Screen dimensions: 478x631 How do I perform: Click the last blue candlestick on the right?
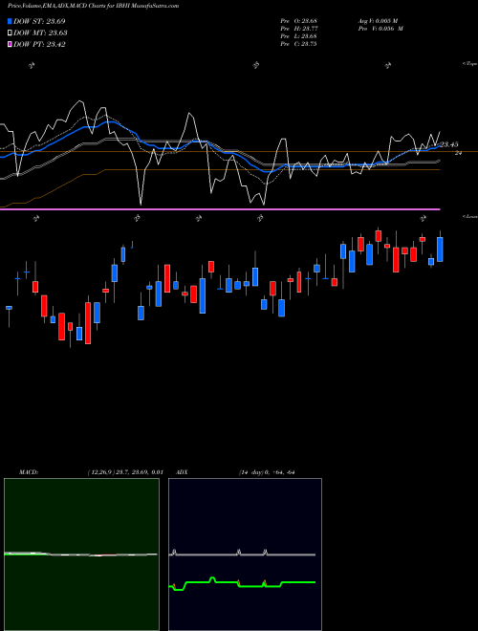point(440,250)
